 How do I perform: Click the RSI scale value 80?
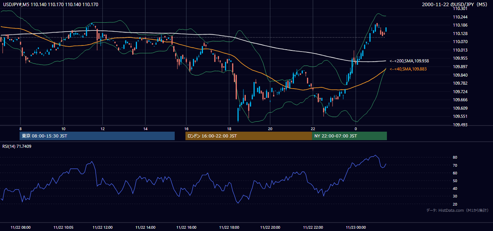(x=455, y=157)
